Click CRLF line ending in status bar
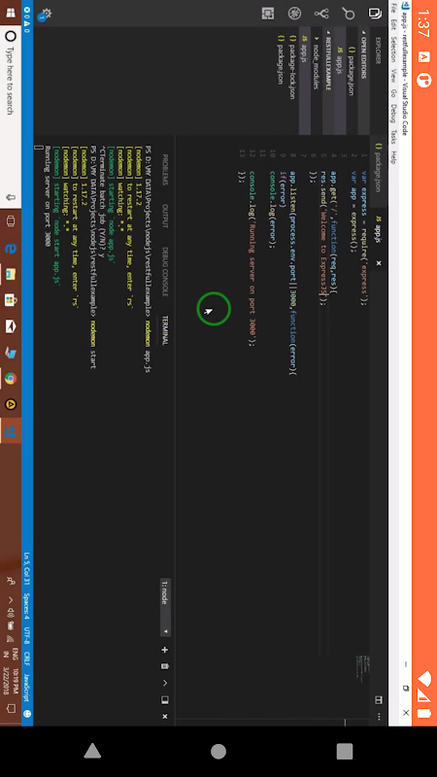The height and width of the screenshot is (777, 437). coord(27,659)
